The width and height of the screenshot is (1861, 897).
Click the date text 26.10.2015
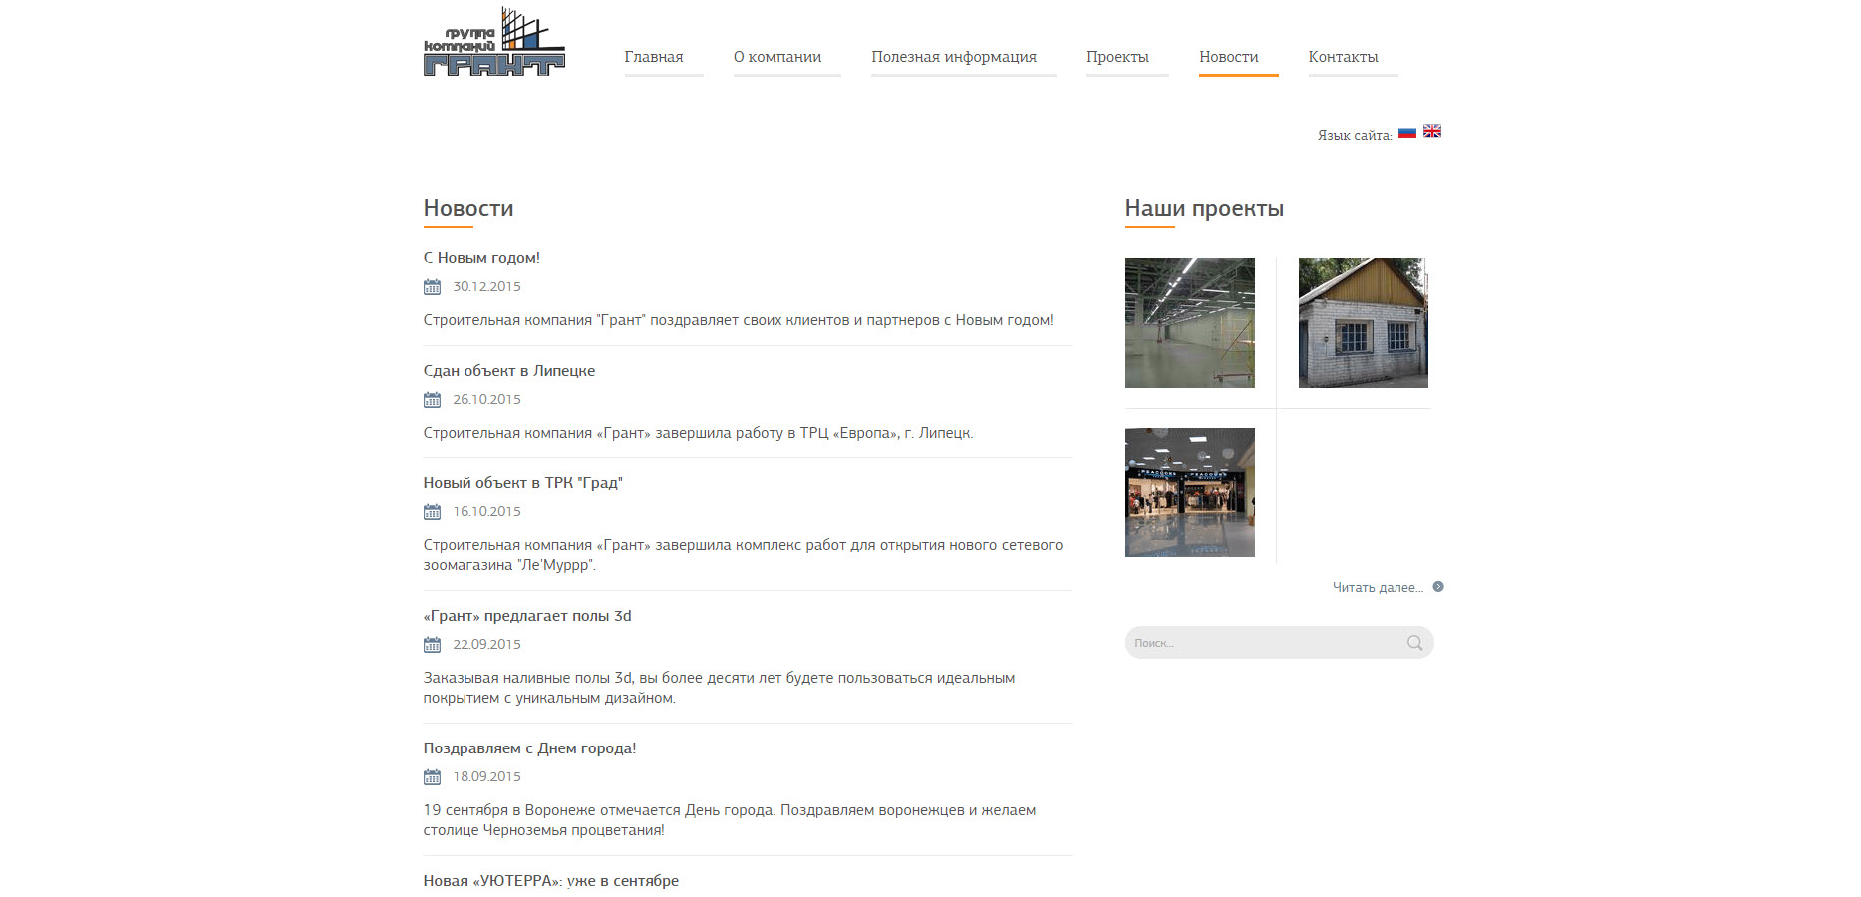pyautogui.click(x=487, y=400)
